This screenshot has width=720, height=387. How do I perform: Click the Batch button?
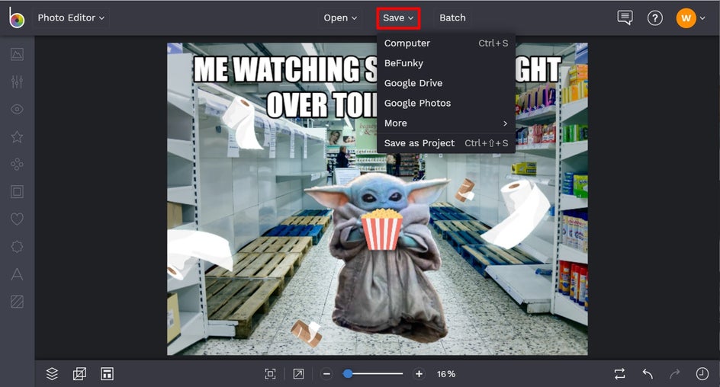coord(452,18)
